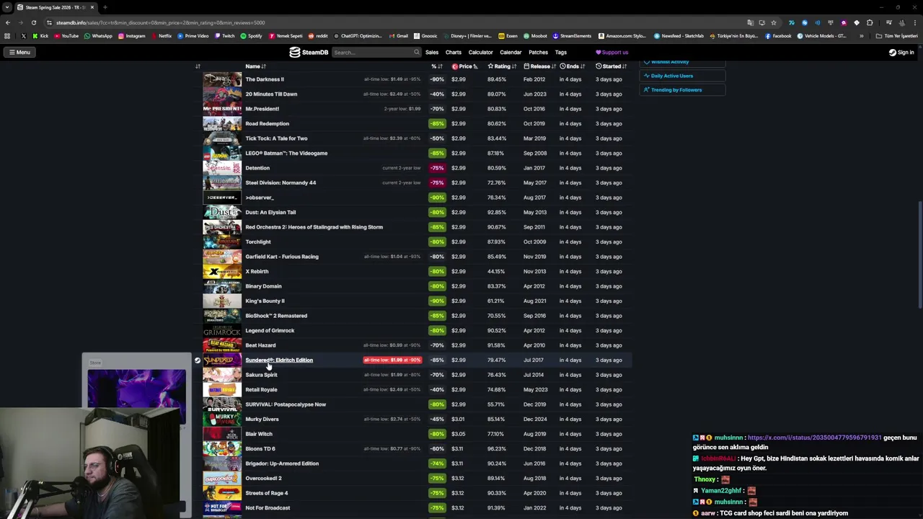This screenshot has width=923, height=519.
Task: Open the StreamElements bookmark
Action: coord(573,36)
